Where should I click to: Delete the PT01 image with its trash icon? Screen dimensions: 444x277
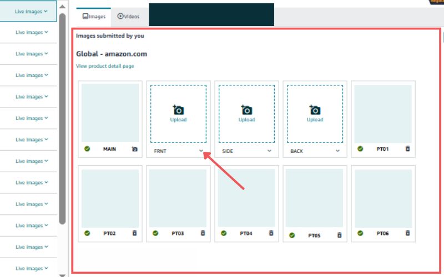(x=408, y=148)
